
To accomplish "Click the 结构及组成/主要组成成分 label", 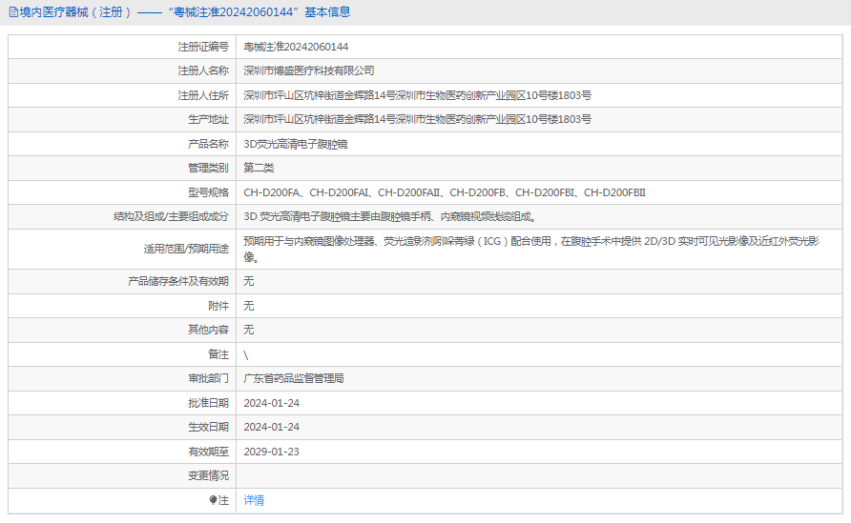I will 171,217.
